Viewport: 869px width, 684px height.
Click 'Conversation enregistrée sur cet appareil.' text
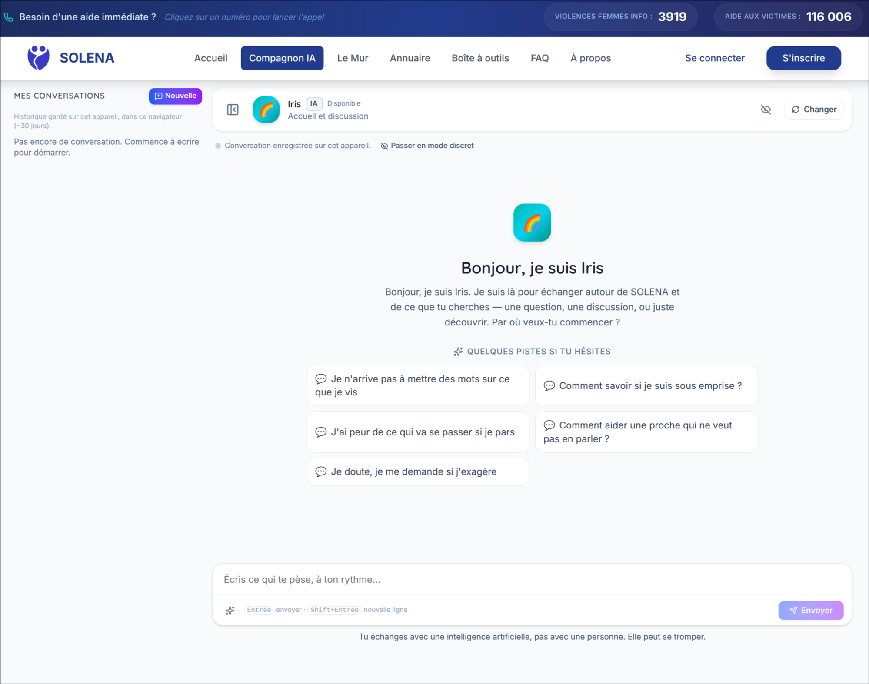coord(297,146)
